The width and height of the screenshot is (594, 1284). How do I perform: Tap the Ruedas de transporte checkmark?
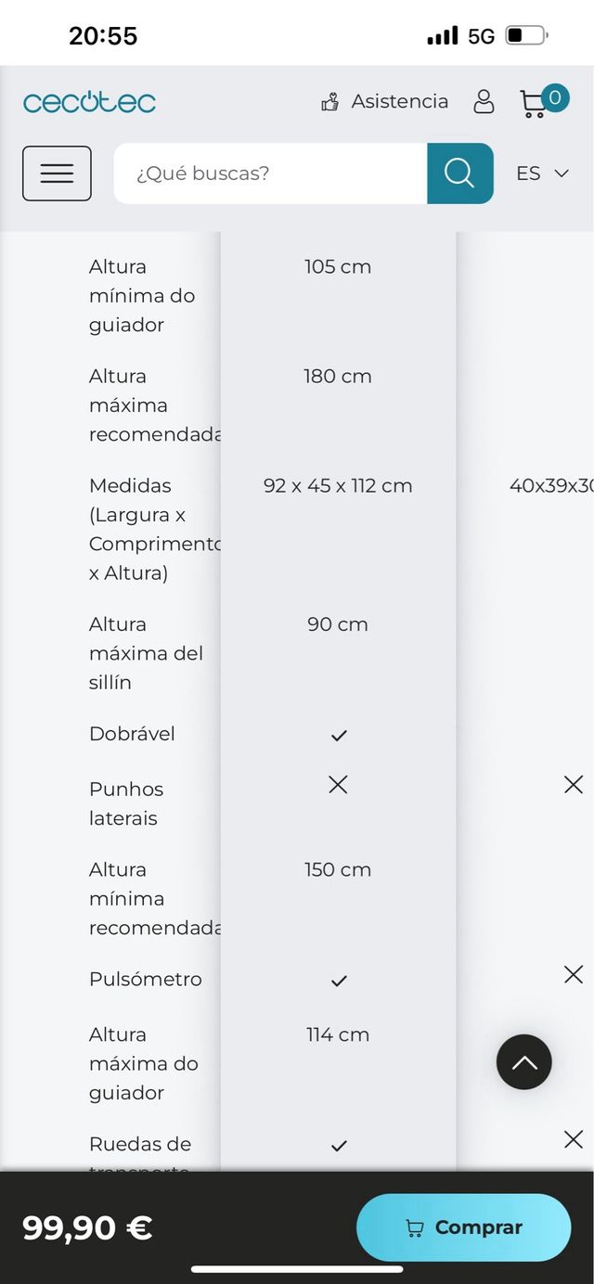pos(339,1146)
